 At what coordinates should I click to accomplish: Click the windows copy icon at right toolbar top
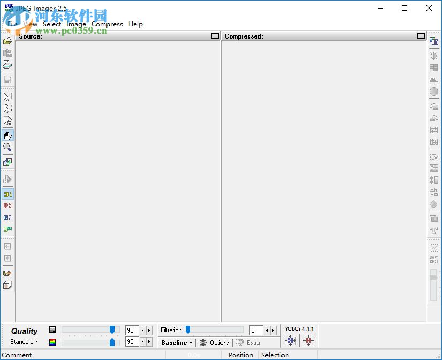pos(434,41)
